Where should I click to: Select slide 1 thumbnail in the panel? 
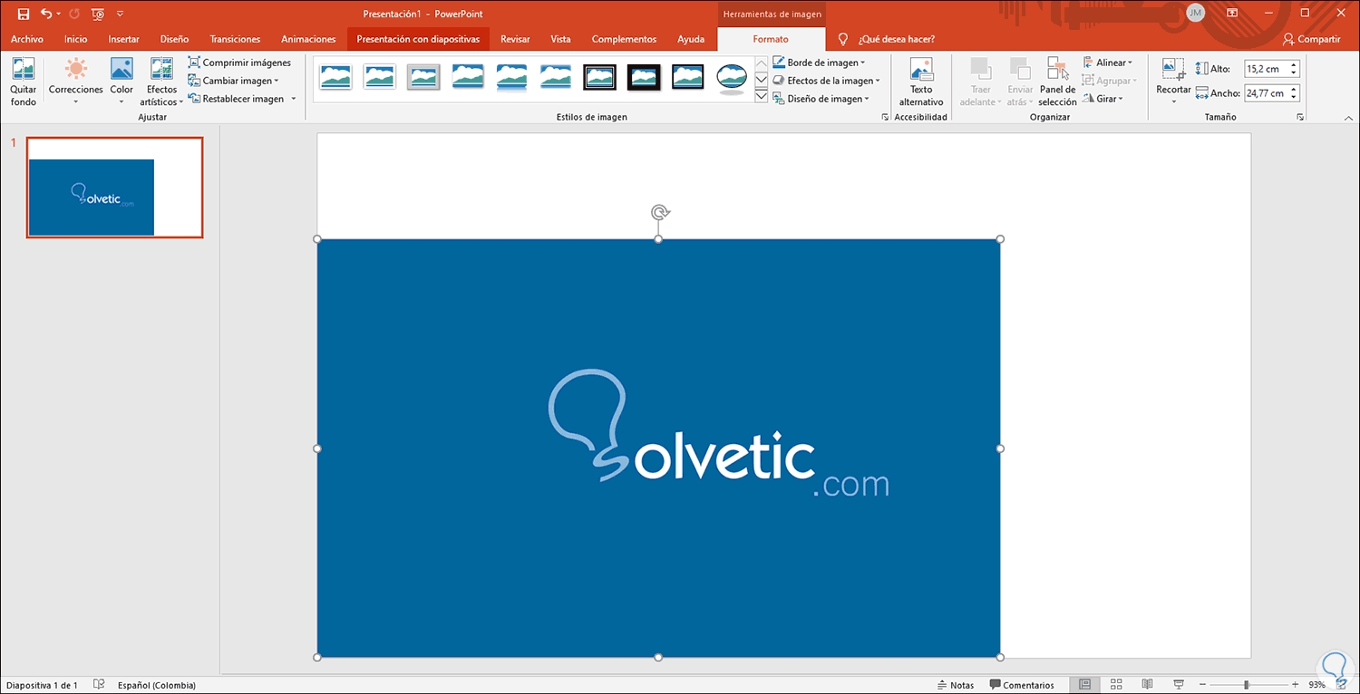[115, 188]
